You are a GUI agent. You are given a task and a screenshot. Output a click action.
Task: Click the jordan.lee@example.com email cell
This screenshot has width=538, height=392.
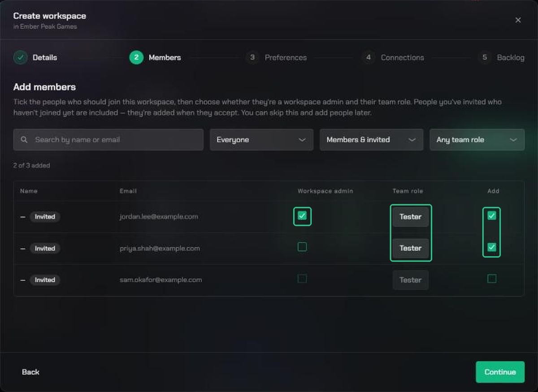(x=159, y=217)
